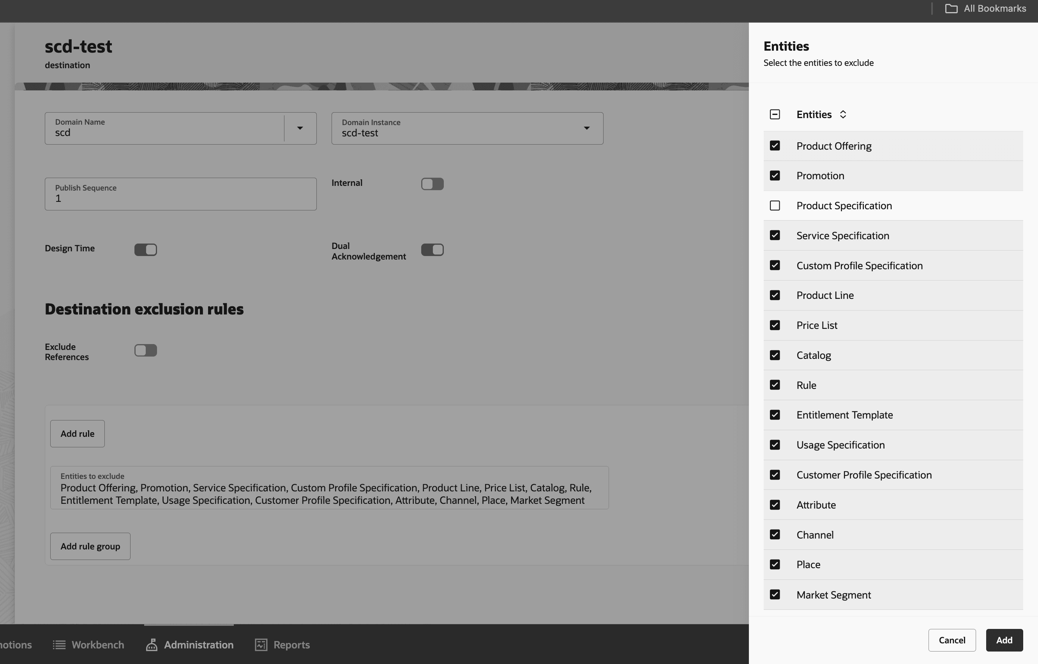The image size is (1038, 664).
Task: Switch to the Workbench tab
Action: click(97, 645)
